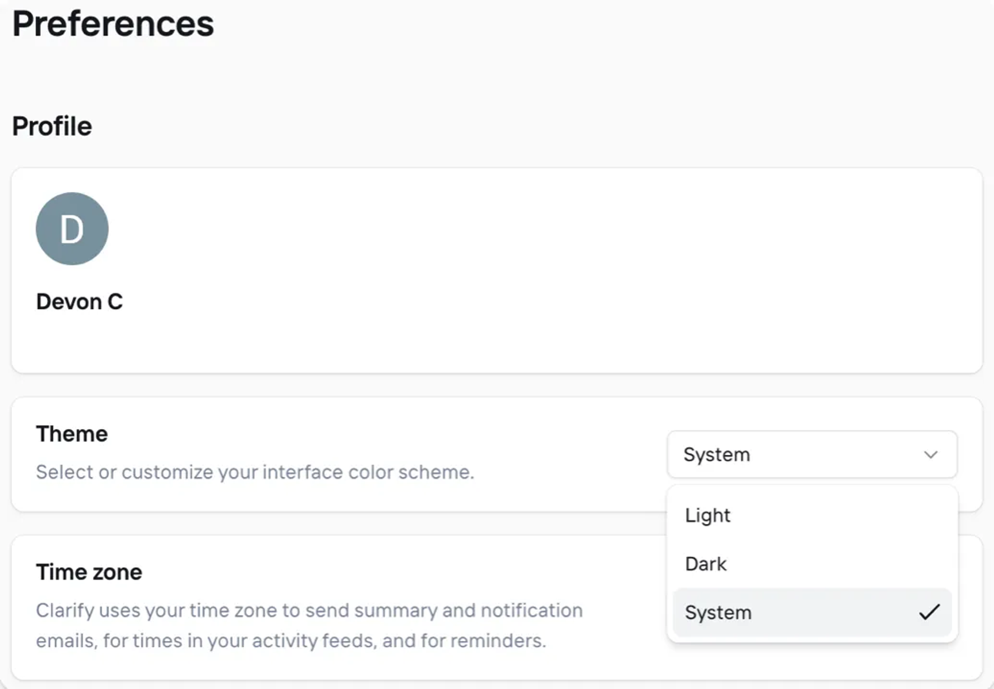
Task: Click the Time zone setting label
Action: point(89,572)
